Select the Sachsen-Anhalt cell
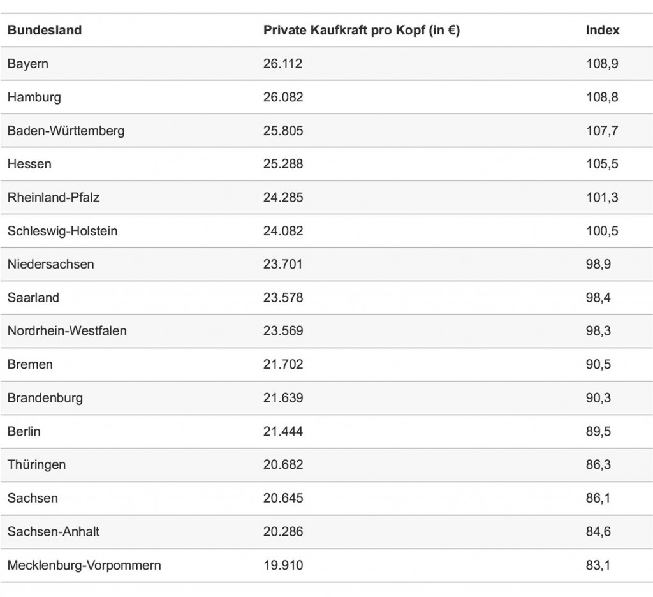Viewport: 653px width, 597px height. pyautogui.click(x=54, y=531)
